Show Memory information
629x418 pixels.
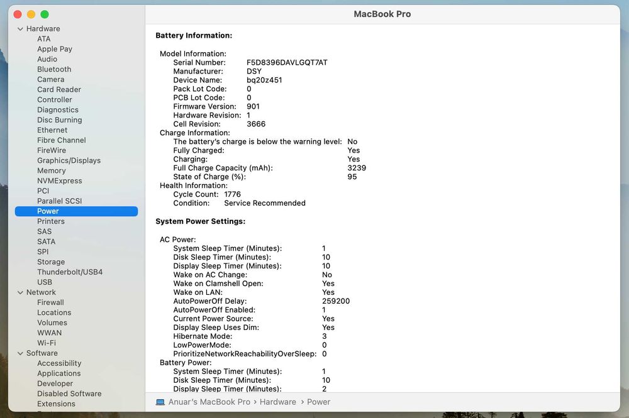(52, 171)
